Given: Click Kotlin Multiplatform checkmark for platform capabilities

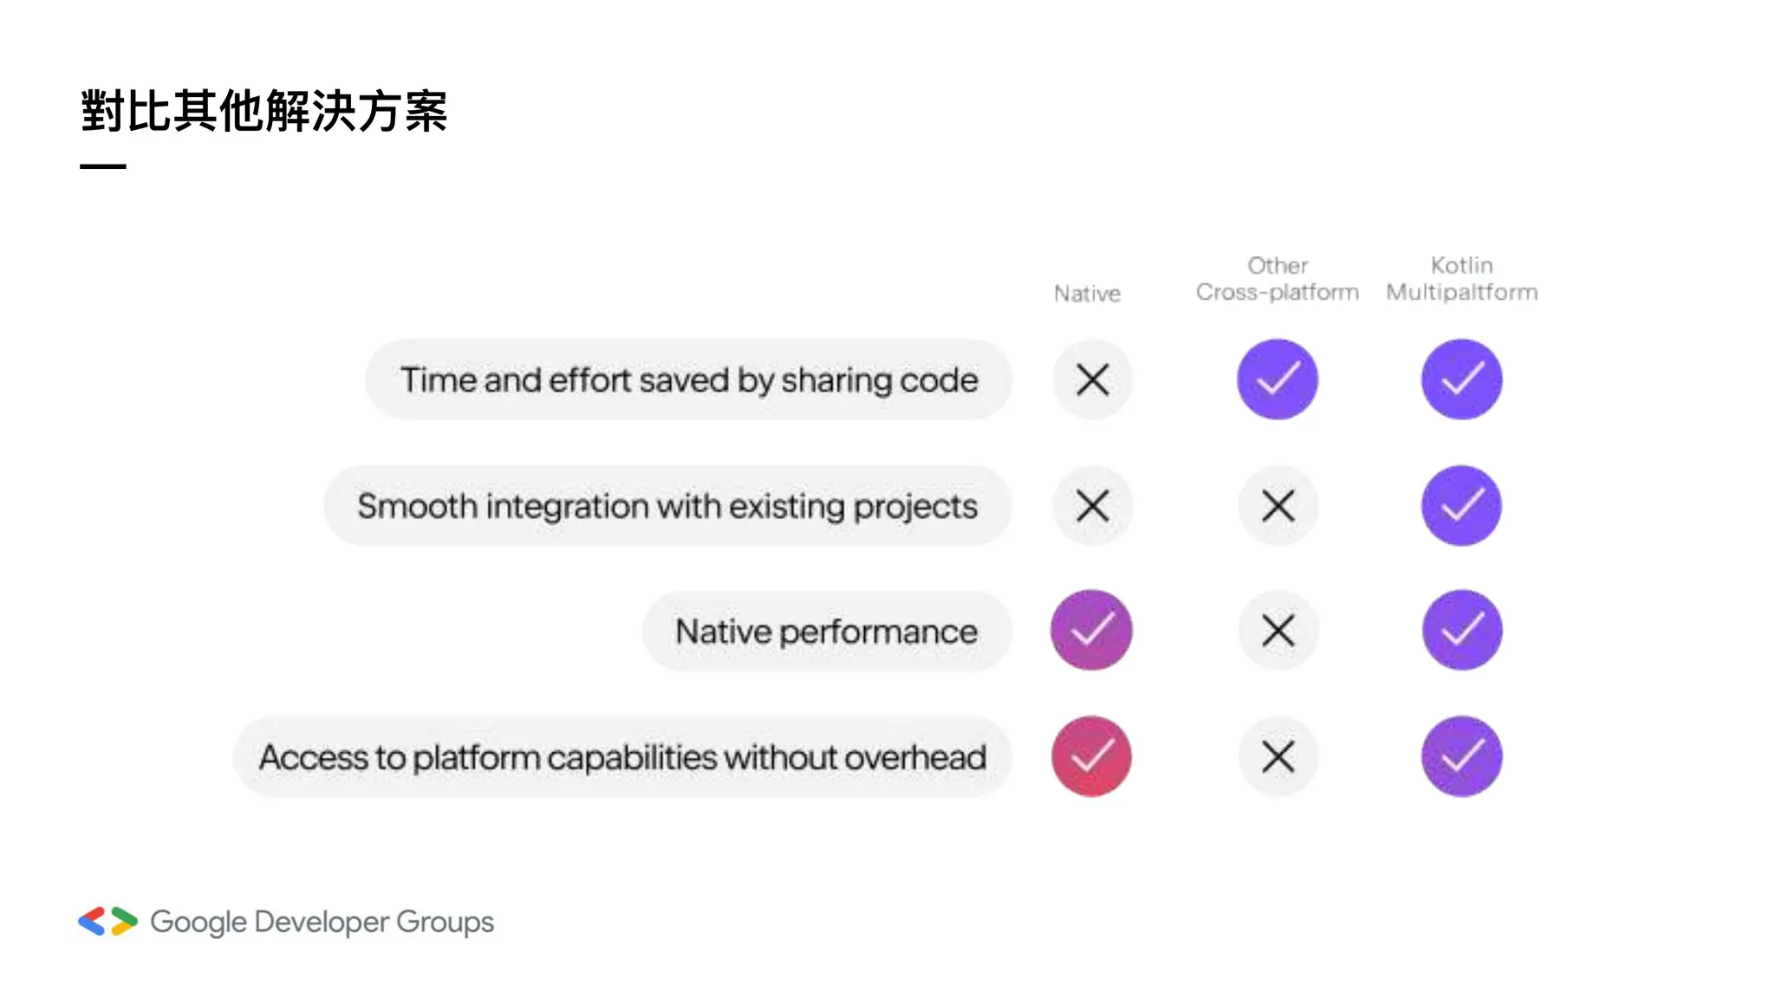Looking at the screenshot, I should click(x=1461, y=756).
